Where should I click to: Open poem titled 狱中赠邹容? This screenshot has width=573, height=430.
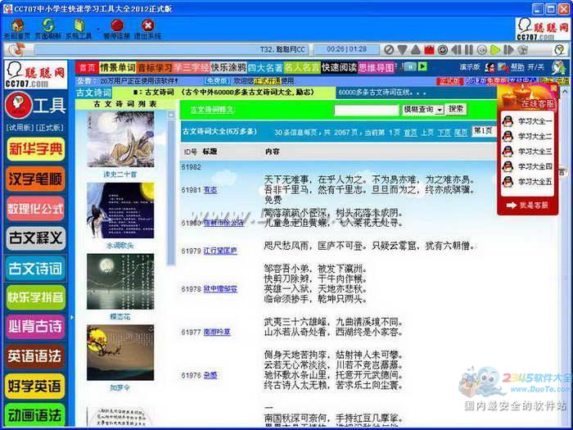tap(220, 289)
